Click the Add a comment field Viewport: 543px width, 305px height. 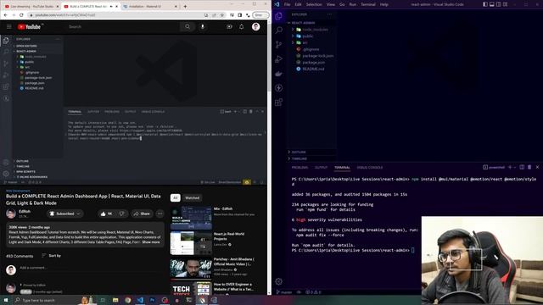point(90,268)
